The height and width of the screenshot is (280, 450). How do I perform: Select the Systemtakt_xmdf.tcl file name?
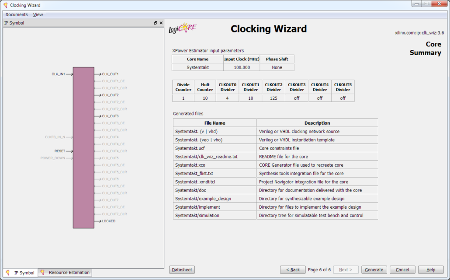(x=195, y=182)
